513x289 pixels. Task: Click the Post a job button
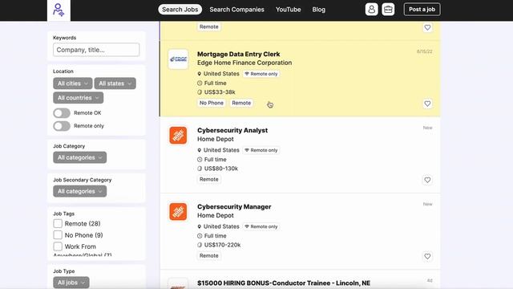click(422, 10)
